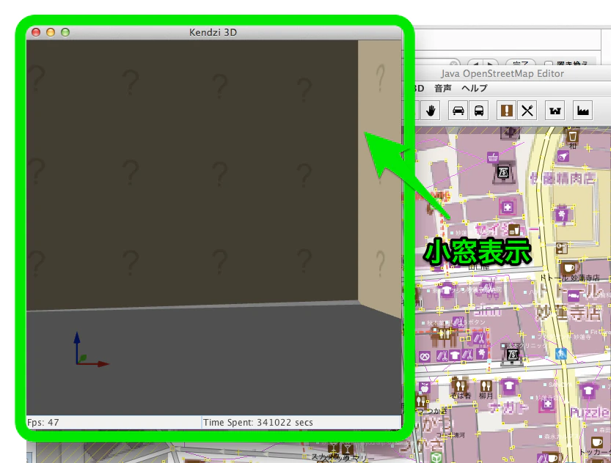
Task: Click the Kendzi 3D window title
Action: pyautogui.click(x=213, y=32)
